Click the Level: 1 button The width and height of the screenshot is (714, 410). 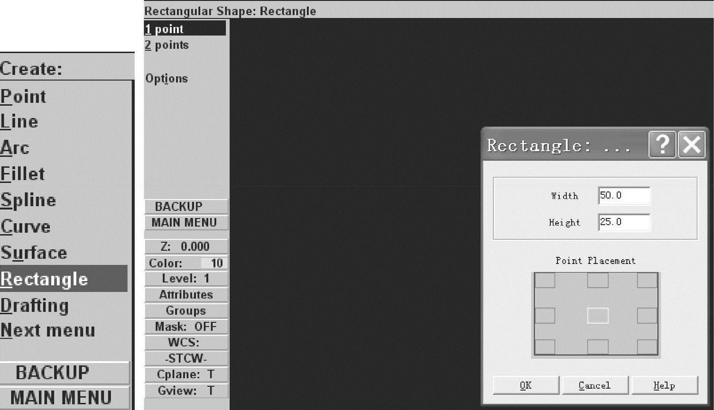point(186,279)
